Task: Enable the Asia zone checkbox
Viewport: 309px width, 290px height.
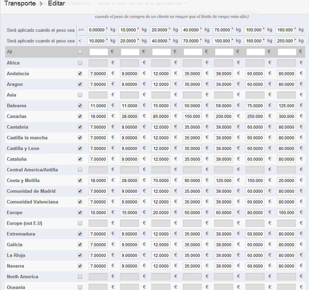Action: click(80, 95)
